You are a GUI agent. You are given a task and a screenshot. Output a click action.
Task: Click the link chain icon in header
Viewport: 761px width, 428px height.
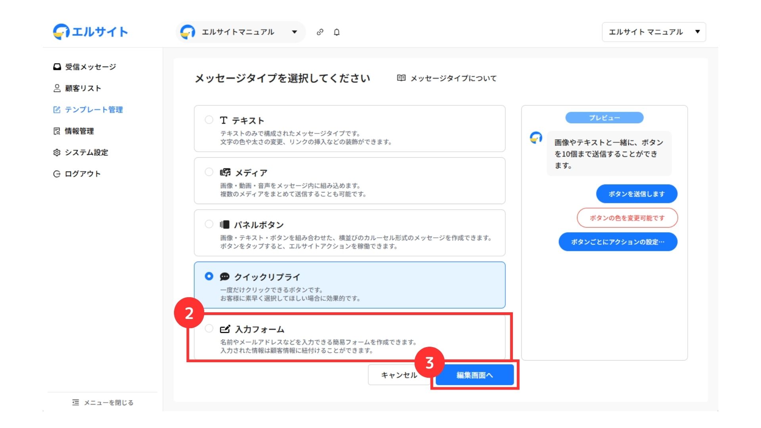(x=320, y=32)
